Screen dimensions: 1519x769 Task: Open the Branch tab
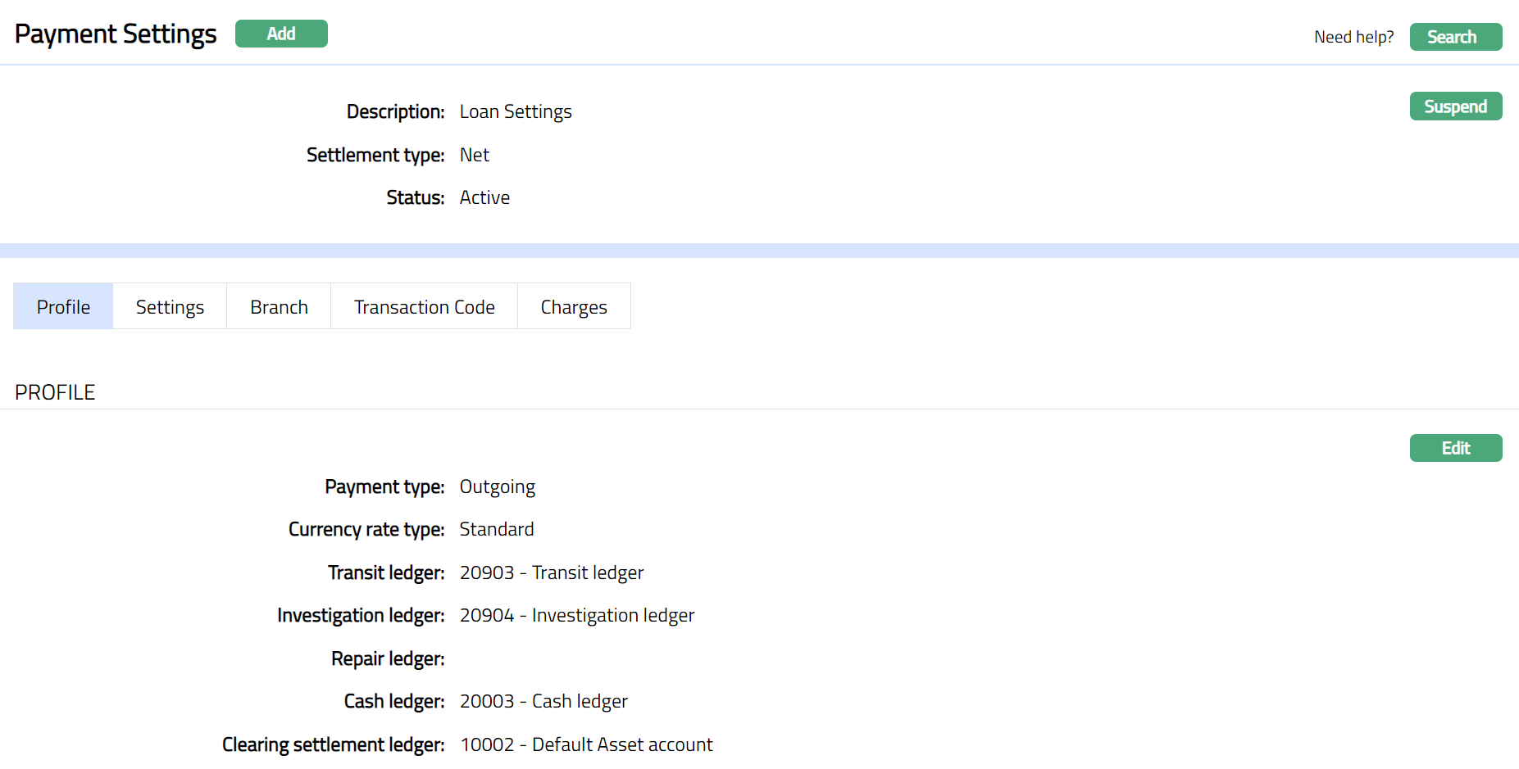(279, 307)
